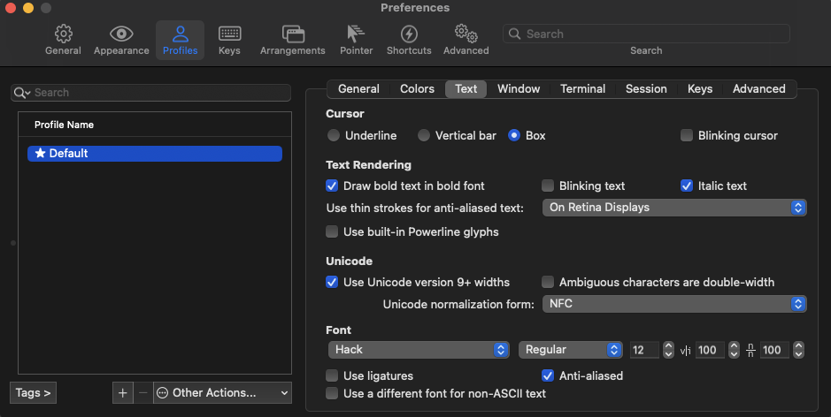Screen dimensions: 831x417
Task: Expand the Tags > button
Action: (x=33, y=392)
